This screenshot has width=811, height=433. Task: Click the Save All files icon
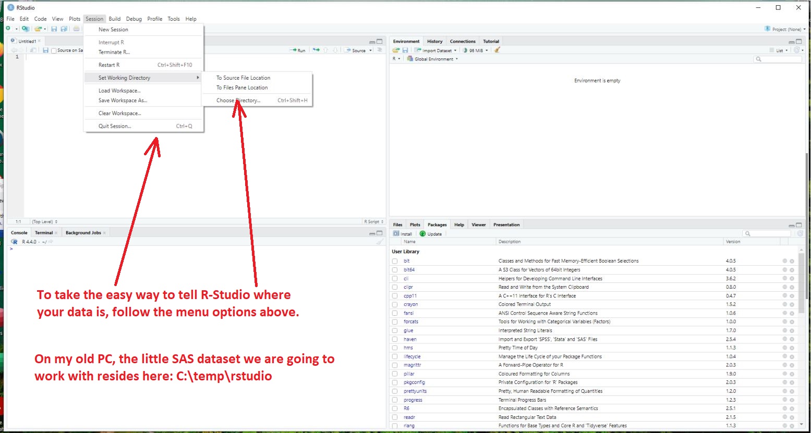64,29
